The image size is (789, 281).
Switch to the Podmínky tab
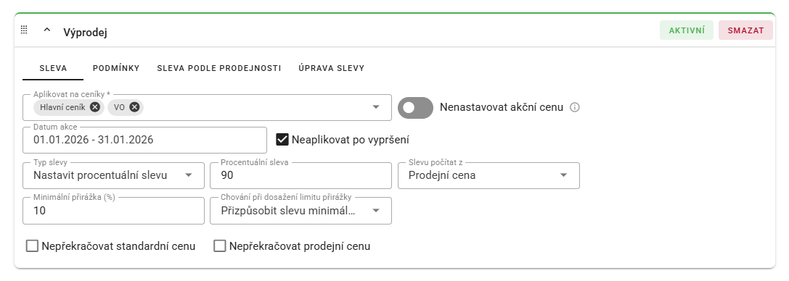[x=116, y=68]
